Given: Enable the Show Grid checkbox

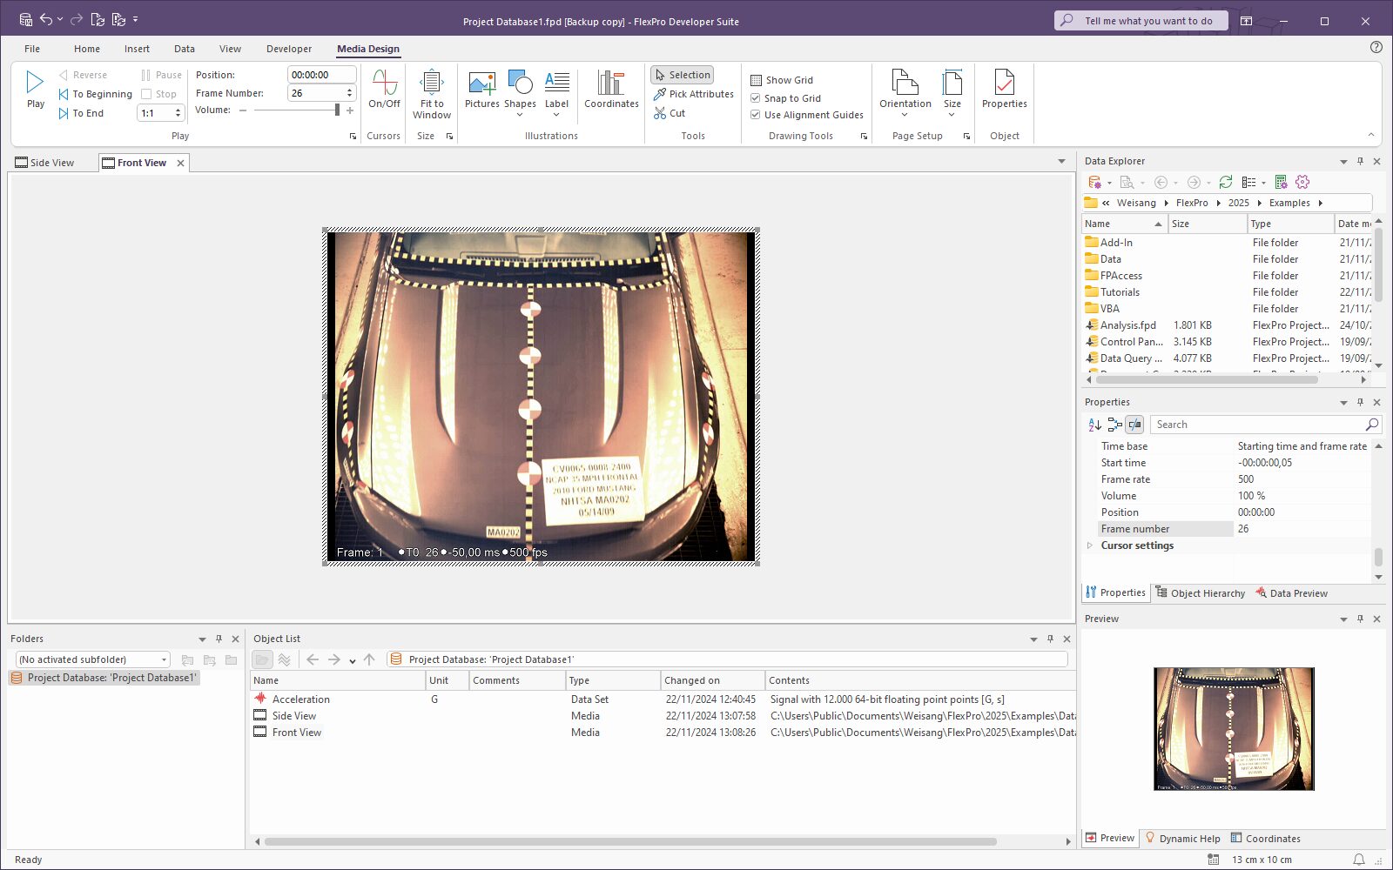Looking at the screenshot, I should pos(756,80).
